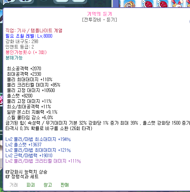Select the first red spotted ladybug item
Screen dimensions: 190x192
pos(147,4)
